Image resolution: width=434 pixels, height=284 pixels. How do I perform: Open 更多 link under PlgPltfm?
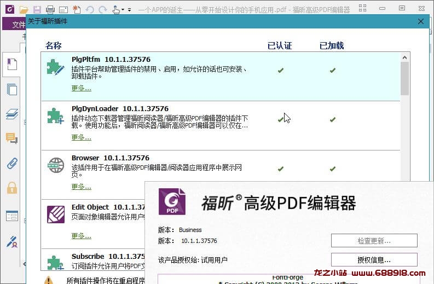click(82, 88)
